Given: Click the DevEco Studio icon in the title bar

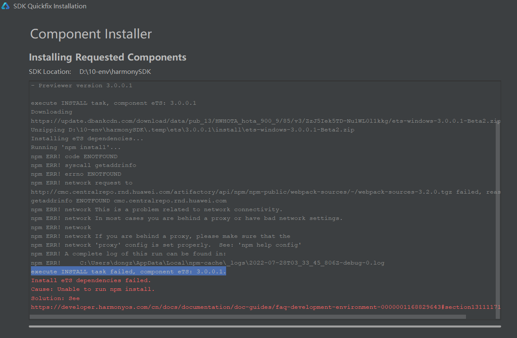Looking at the screenshot, I should pos(6,6).
